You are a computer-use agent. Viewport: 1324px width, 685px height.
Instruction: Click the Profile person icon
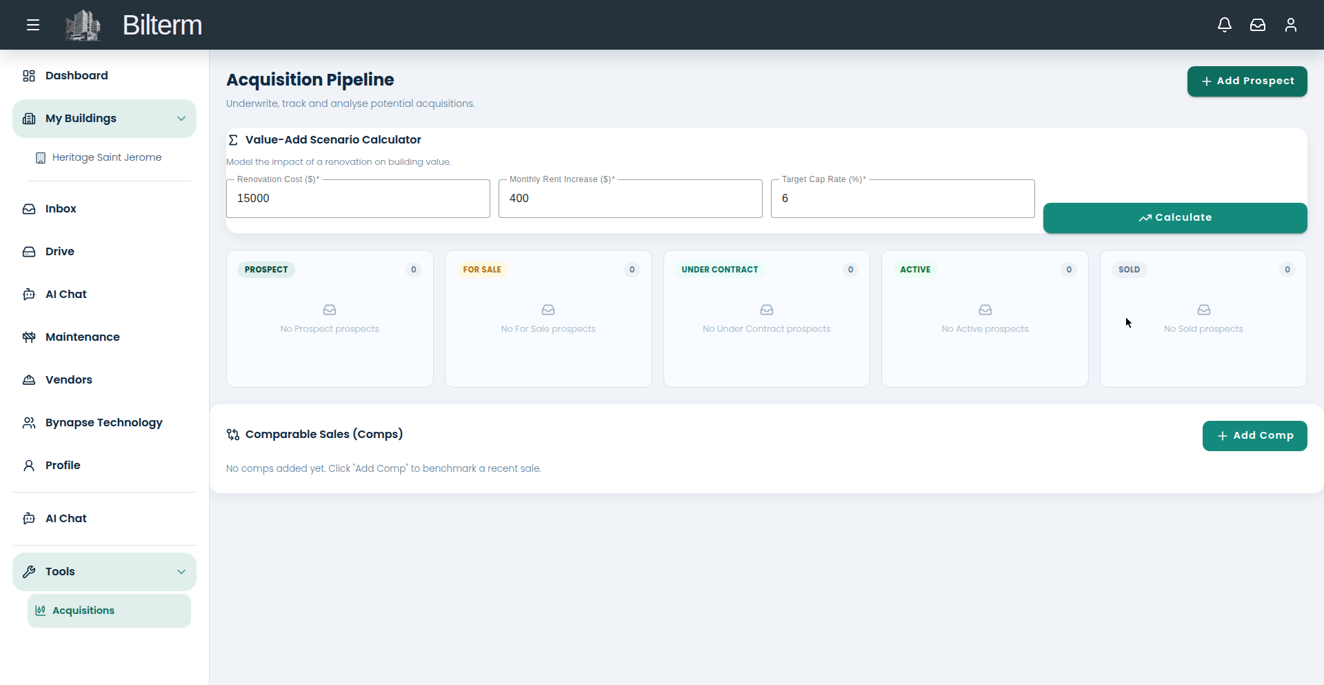coord(29,466)
